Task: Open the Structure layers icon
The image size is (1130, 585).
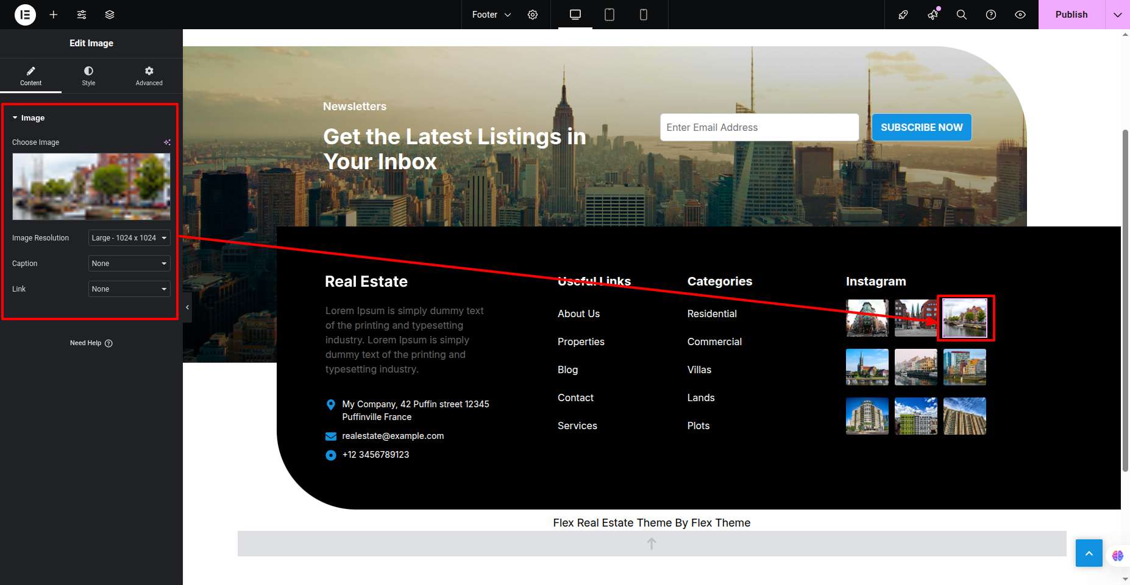Action: tap(110, 15)
